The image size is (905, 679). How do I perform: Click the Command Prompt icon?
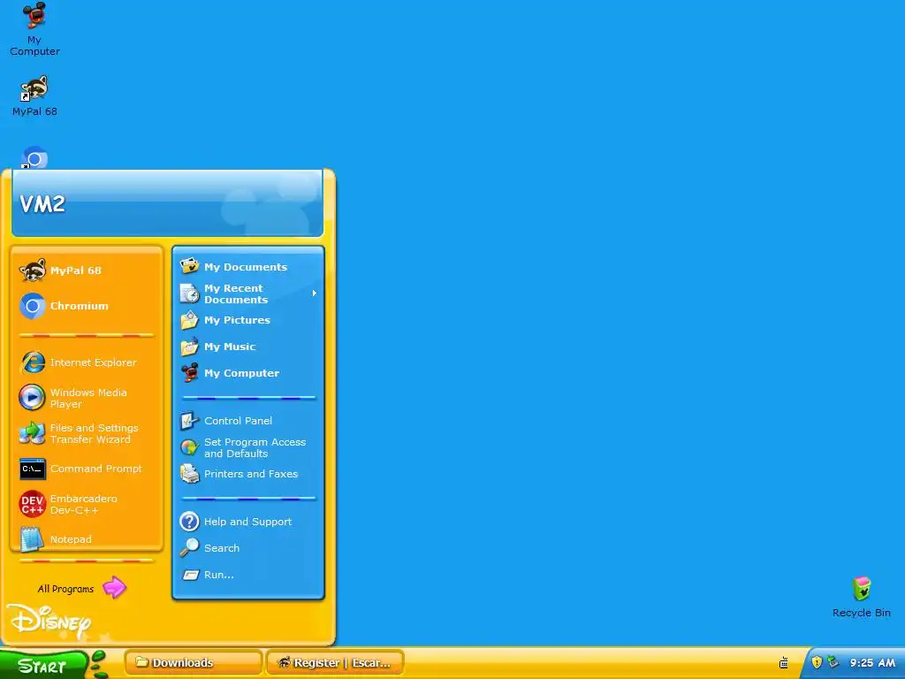pos(33,469)
